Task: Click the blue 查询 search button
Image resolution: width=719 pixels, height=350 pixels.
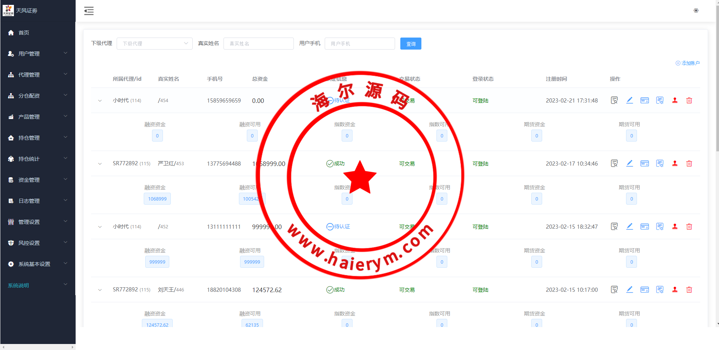Action: (x=410, y=44)
